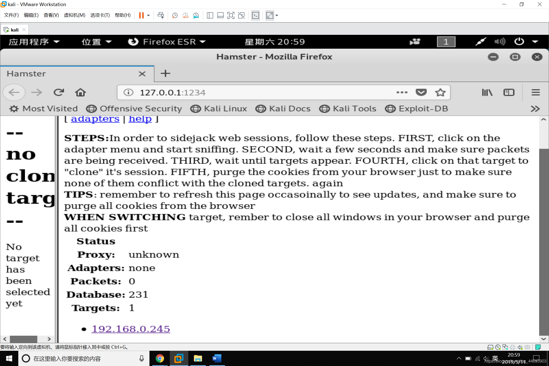Open the Offensive Security bookmark
Screen dimensions: 549x366
[134, 109]
